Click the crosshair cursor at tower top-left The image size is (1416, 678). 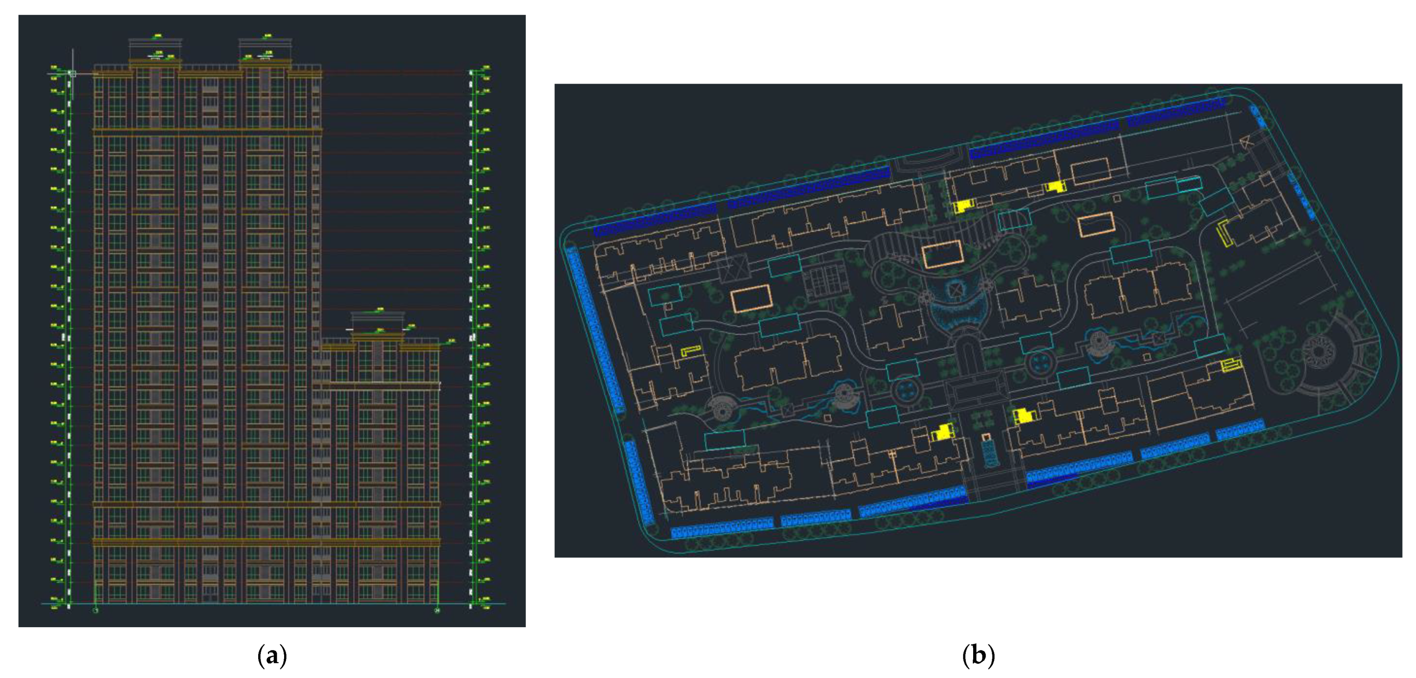(x=73, y=73)
